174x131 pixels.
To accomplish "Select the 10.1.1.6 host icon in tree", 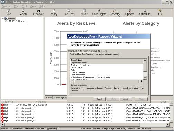I will coord(10,21).
